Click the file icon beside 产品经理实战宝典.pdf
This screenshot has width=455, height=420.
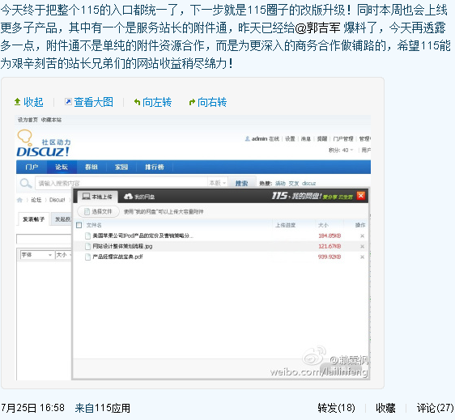[x=87, y=257]
